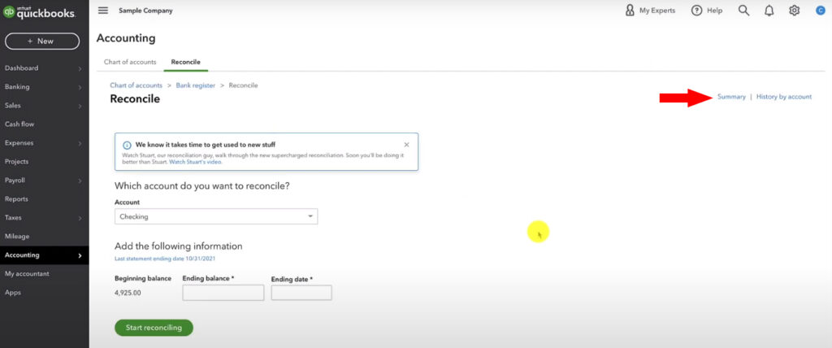Open Apps in sidebar
Image resolution: width=832 pixels, height=348 pixels.
pos(13,292)
